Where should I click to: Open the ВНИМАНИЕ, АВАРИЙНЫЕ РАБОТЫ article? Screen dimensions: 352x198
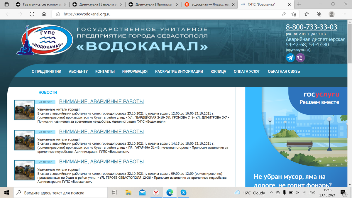pos(101,101)
